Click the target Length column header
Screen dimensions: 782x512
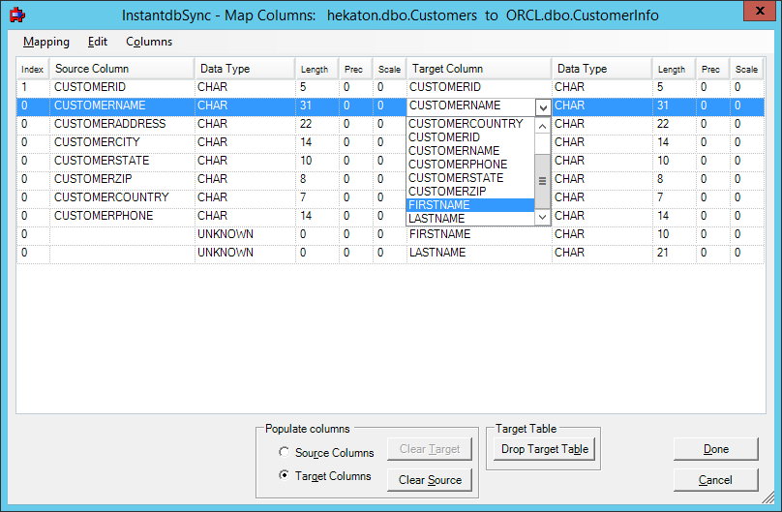(x=675, y=69)
